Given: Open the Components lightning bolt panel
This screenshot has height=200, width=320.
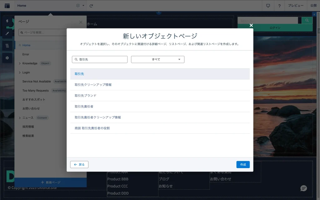Looking at the screenshot, I should pos(7,21).
